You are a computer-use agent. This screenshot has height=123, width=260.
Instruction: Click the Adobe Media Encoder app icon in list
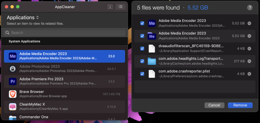pos(13,56)
